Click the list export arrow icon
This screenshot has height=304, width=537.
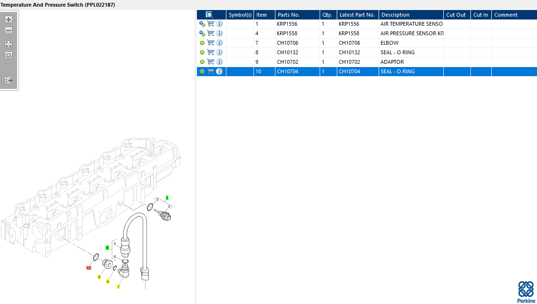pos(9,80)
